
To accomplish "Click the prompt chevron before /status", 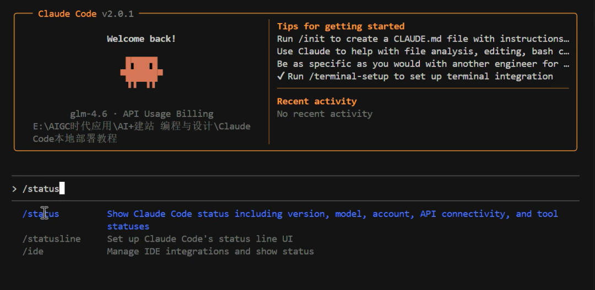I will click(14, 189).
